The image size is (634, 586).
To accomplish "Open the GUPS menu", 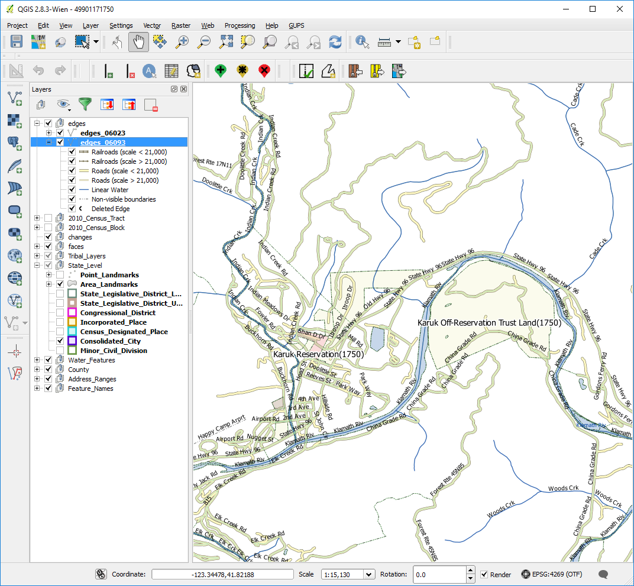I will [x=296, y=25].
